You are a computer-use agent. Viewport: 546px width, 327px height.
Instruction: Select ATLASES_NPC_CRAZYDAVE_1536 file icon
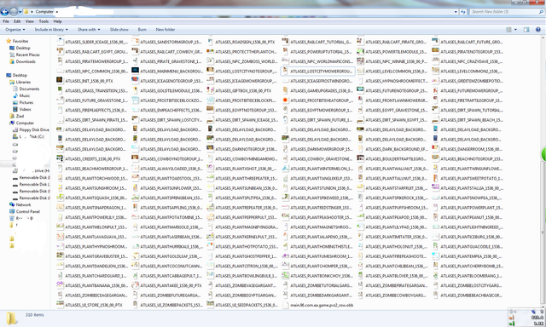[x=435, y=61]
